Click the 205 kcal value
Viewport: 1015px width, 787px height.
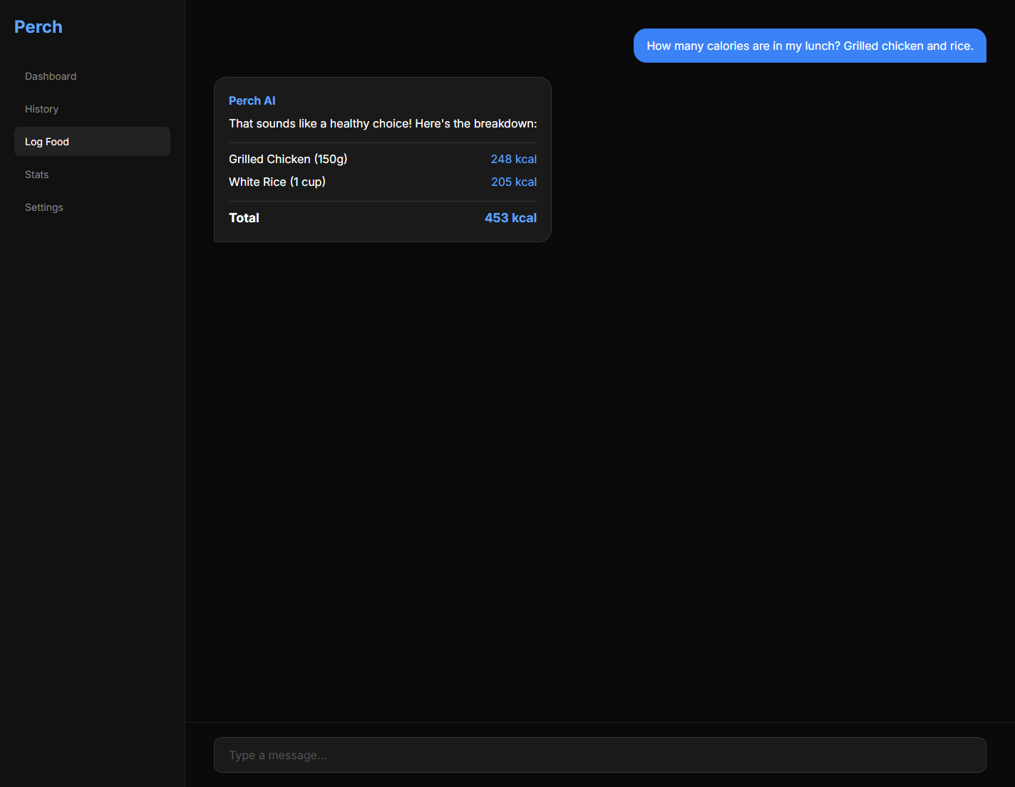point(514,182)
